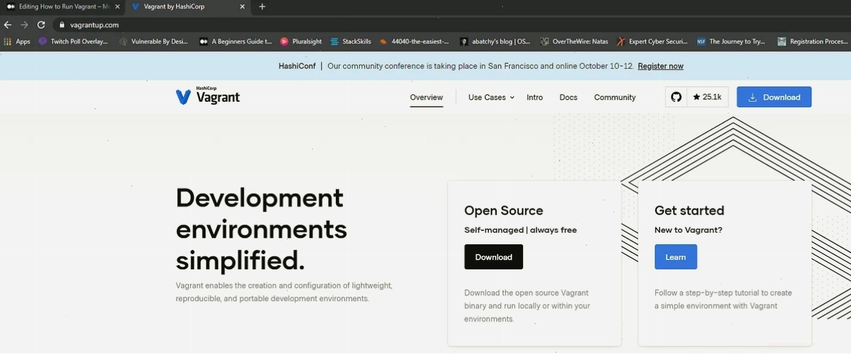The width and height of the screenshot is (851, 354).
Task: Close the 'Vagrant by HashiCorp' tab
Action: tap(242, 7)
